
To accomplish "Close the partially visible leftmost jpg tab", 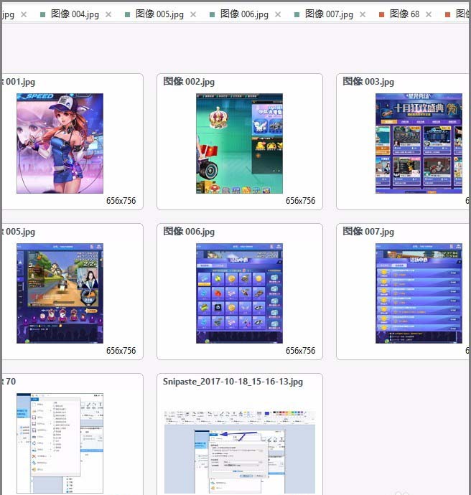I will point(24,14).
